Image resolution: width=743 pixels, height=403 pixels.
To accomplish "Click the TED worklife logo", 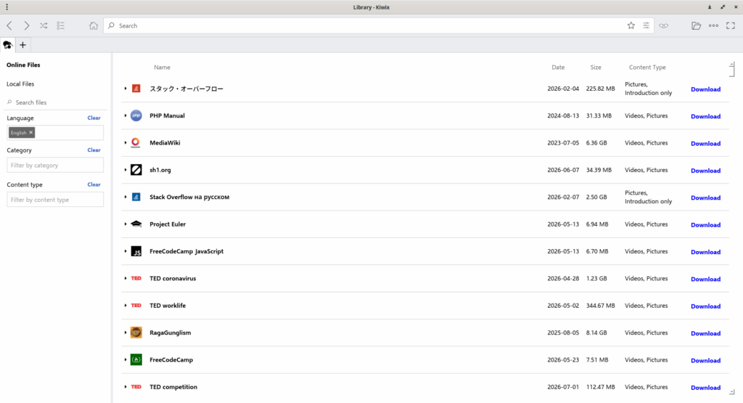I will [x=136, y=305].
